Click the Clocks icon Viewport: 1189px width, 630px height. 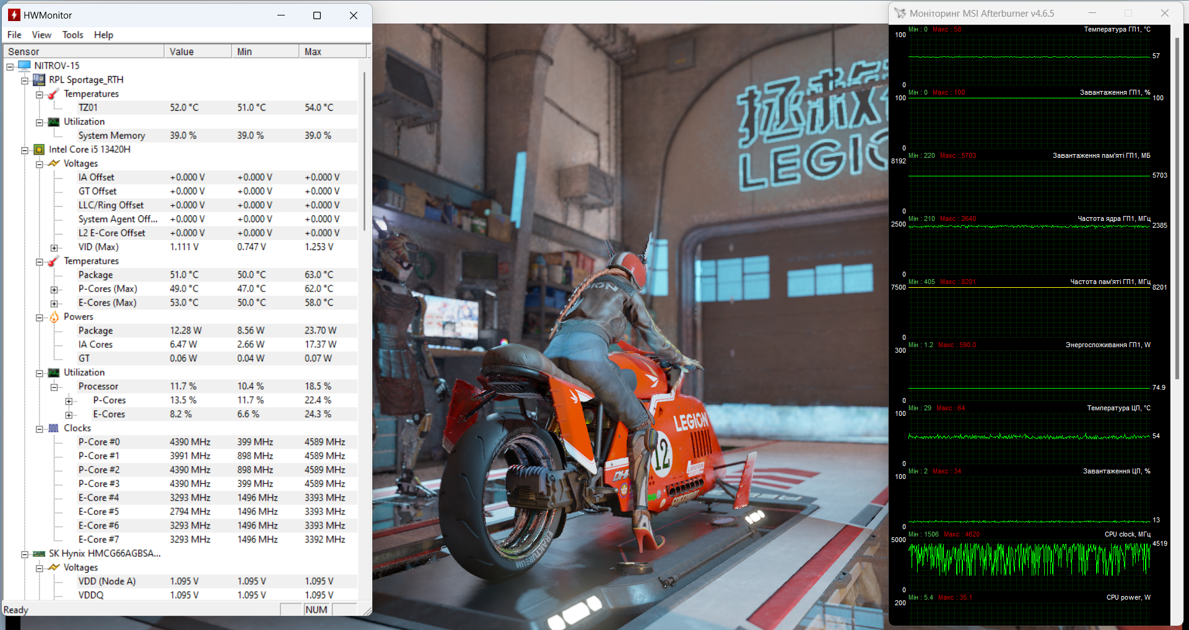pos(54,428)
